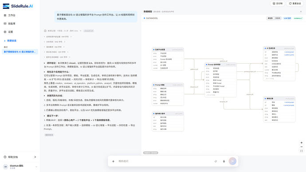
Task: Click the plus attach icon in input bar
Action: click(113, 161)
